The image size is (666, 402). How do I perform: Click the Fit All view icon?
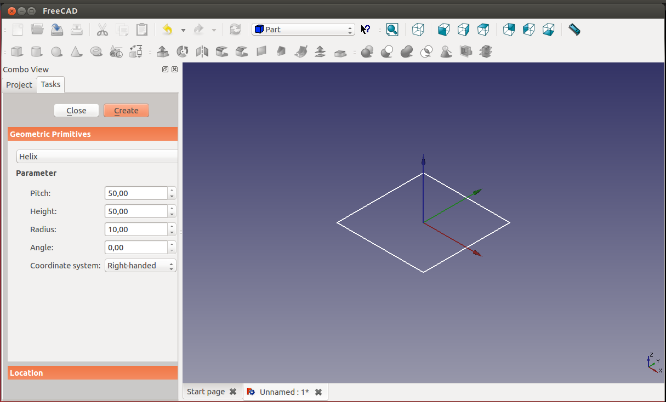point(392,30)
